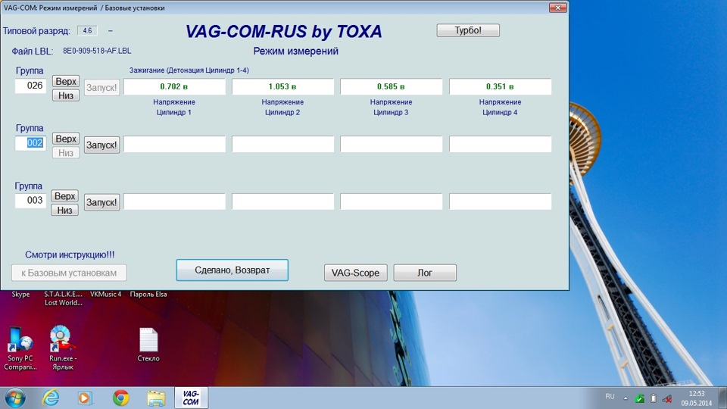This screenshot has height=409, width=727.
Task: Click Зажигание (Детонация Цилиндр 1-4) label
Action: pyautogui.click(x=189, y=70)
